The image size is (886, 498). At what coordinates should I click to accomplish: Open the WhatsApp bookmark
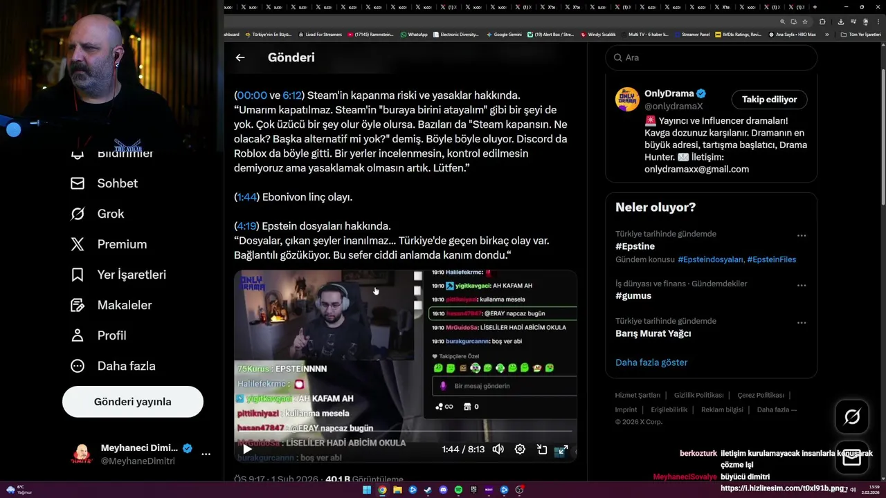click(x=414, y=35)
